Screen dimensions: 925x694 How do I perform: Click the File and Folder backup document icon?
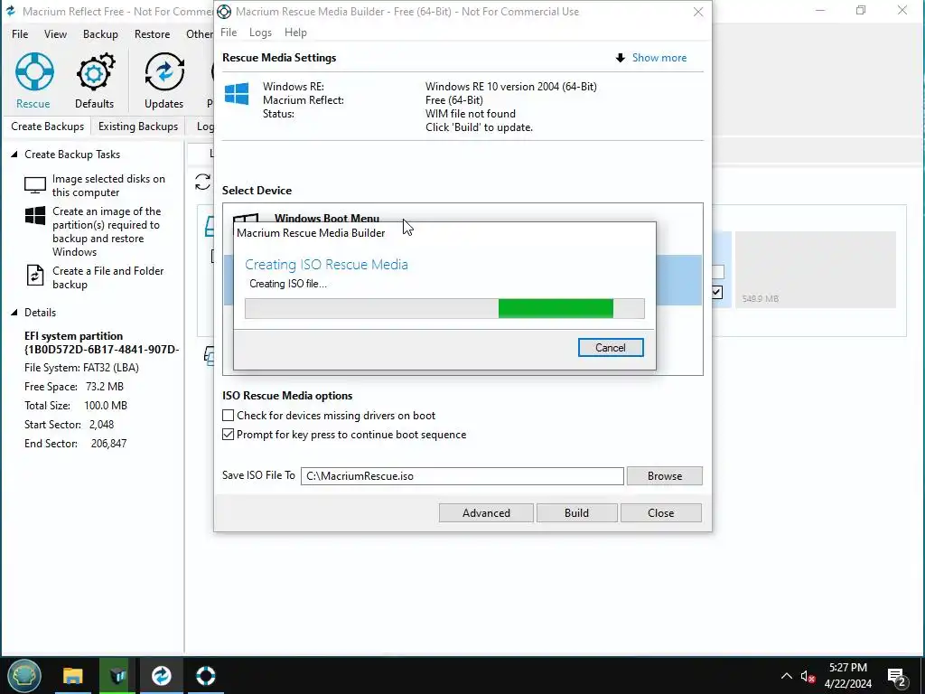point(35,276)
